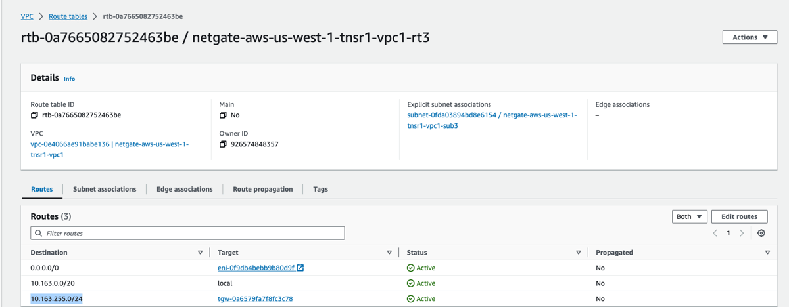Open the Actions dropdown menu
Image resolution: width=789 pixels, height=307 pixels.
(750, 37)
